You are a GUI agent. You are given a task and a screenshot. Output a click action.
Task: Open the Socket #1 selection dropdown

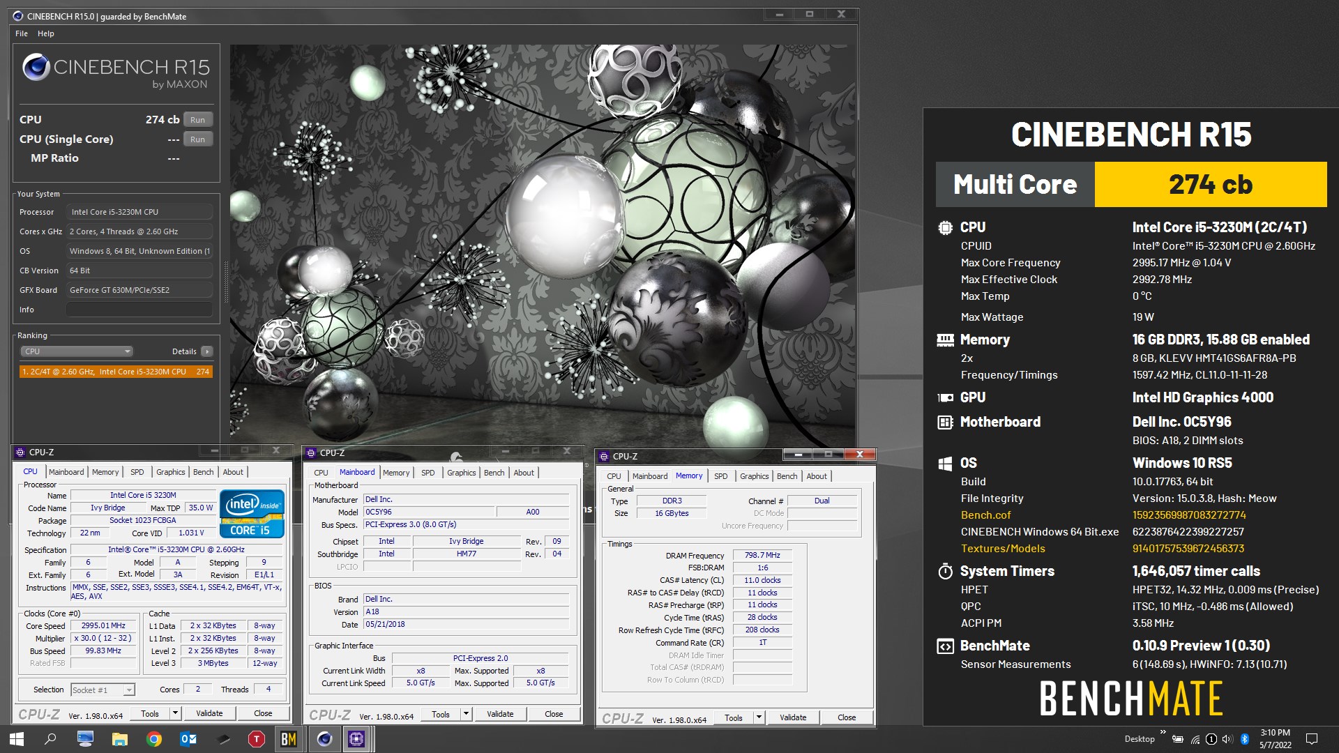tap(103, 690)
